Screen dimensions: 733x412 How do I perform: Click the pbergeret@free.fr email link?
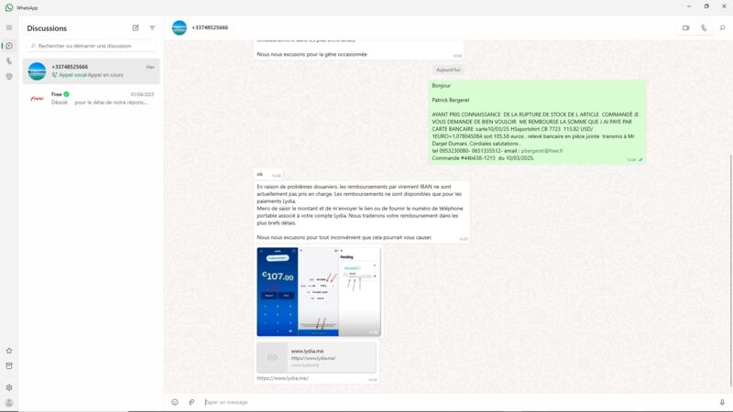pos(542,151)
